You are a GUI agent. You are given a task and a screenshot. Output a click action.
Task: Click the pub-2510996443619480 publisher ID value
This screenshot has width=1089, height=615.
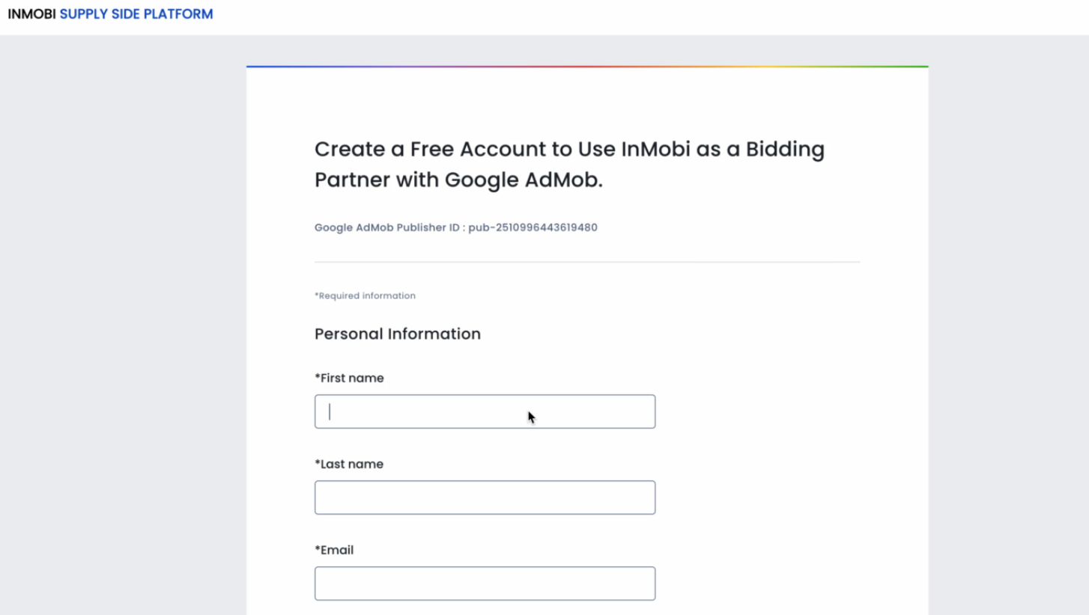[x=533, y=227]
